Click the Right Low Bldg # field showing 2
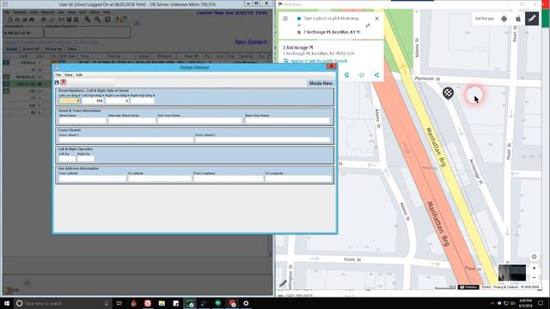 (117, 100)
